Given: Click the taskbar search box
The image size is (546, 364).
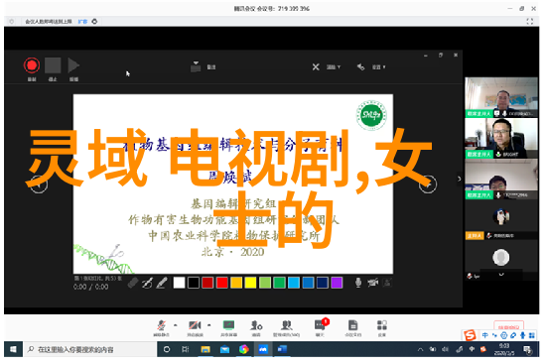Looking at the screenshot, I should pos(89,349).
